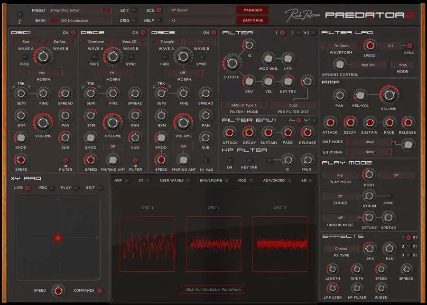The height and width of the screenshot is (305, 427).
Task: Click the filter Cutoff knob
Action: tap(232, 63)
